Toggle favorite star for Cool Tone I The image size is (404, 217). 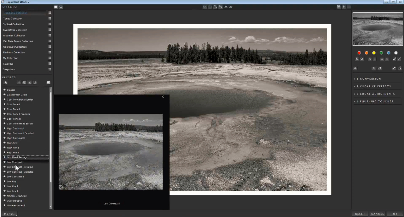pos(4,104)
